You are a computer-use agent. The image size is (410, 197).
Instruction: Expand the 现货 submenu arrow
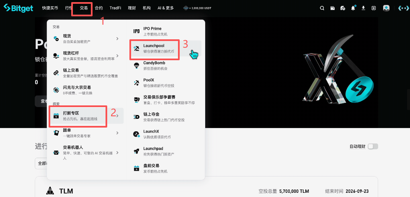coord(117,38)
